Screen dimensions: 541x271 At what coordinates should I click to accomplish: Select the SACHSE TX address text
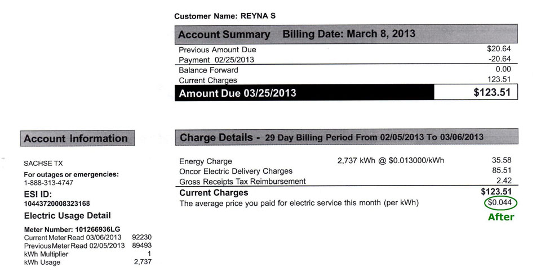click(43, 163)
